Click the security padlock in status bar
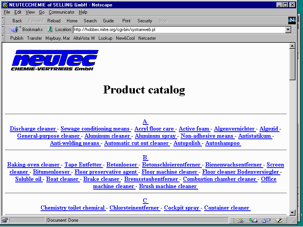This screenshot has height=227, width=303. [x=5, y=220]
